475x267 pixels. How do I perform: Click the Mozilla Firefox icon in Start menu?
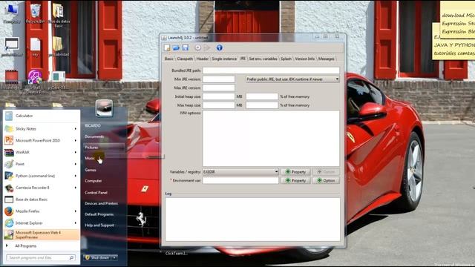9,211
